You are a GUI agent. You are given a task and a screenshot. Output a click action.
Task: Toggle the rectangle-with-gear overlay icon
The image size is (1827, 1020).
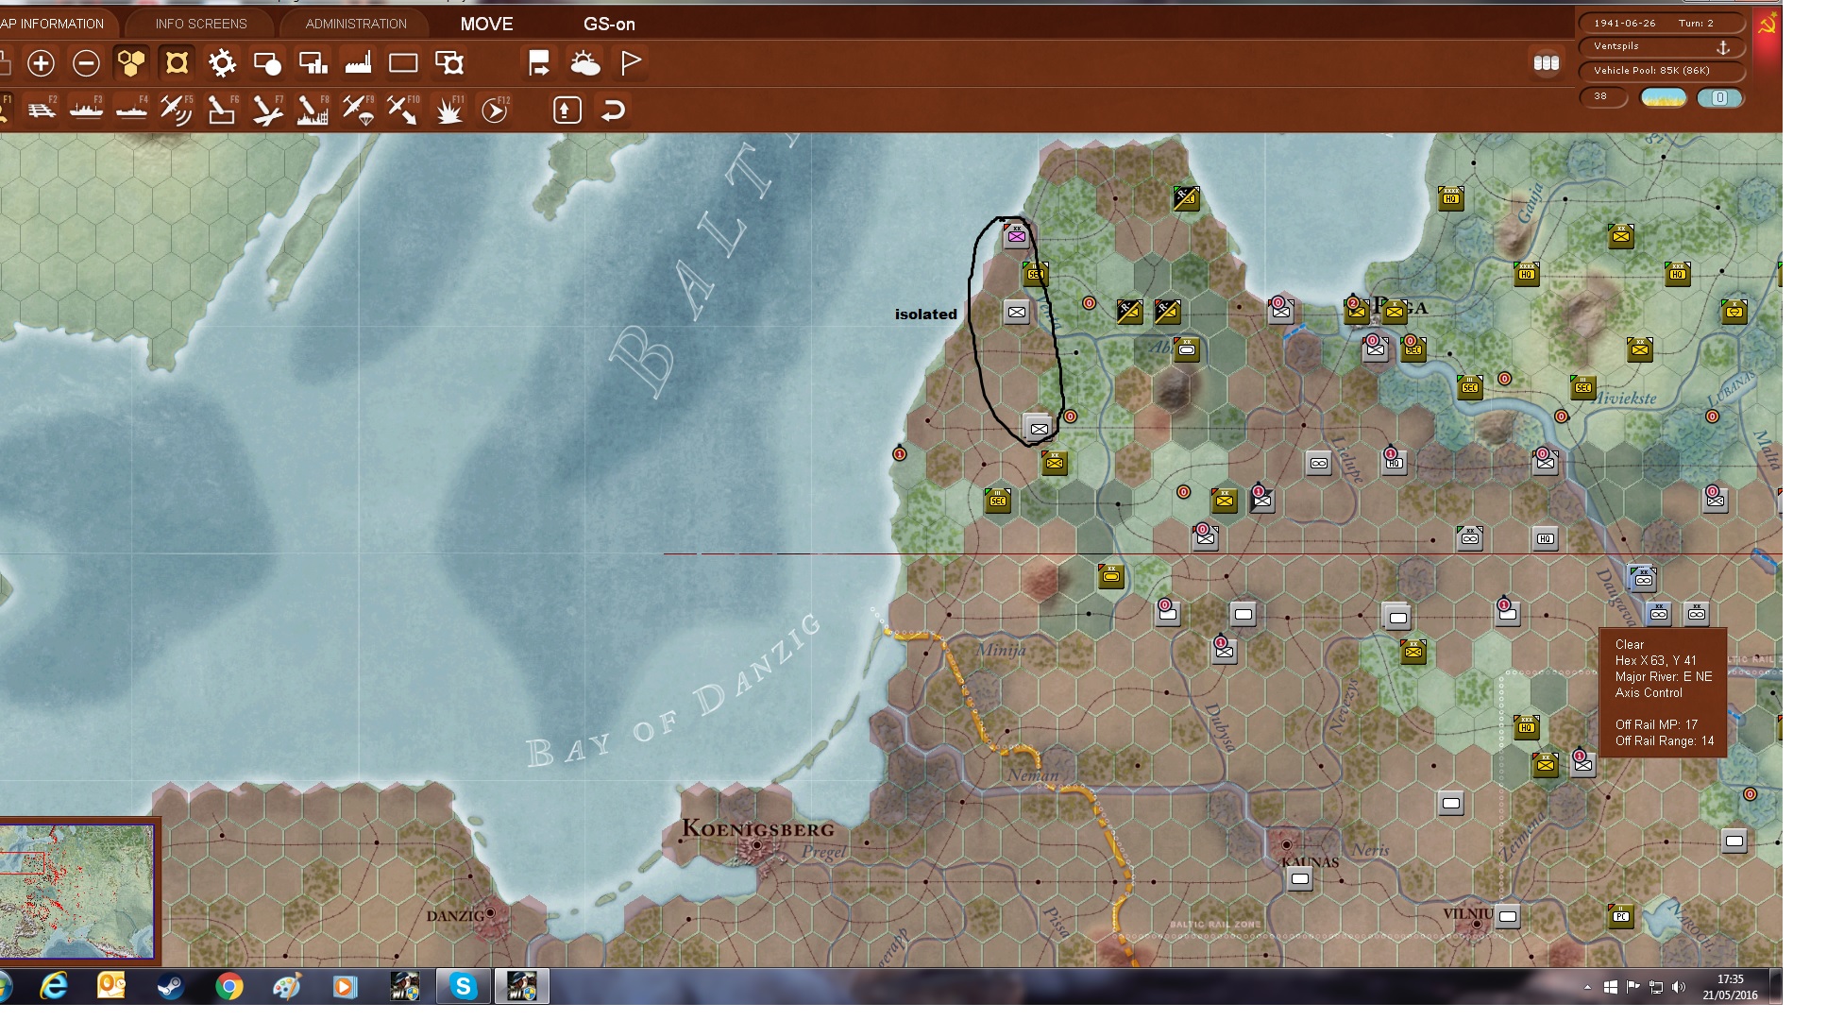pyautogui.click(x=449, y=63)
